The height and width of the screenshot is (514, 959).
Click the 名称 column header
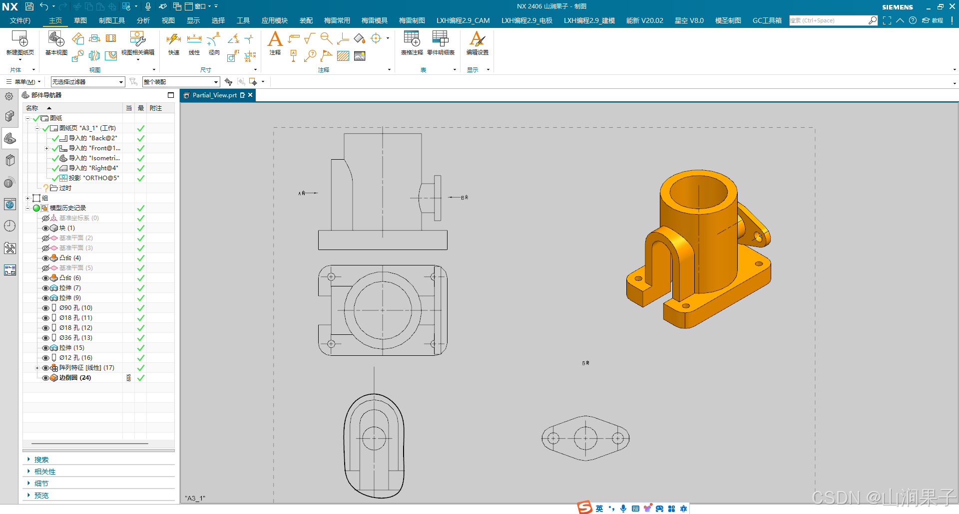pos(73,108)
